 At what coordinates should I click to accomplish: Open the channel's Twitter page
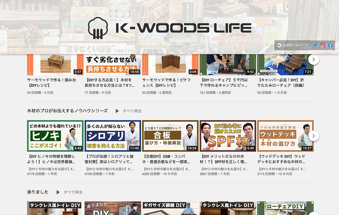point(314,45)
